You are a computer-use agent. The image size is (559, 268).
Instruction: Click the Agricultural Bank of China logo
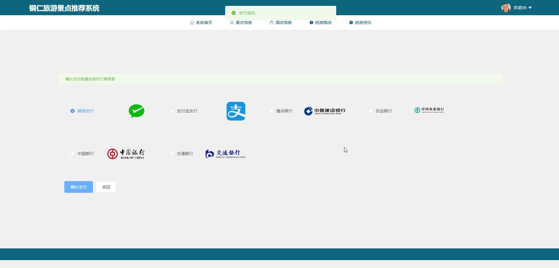[429, 110]
